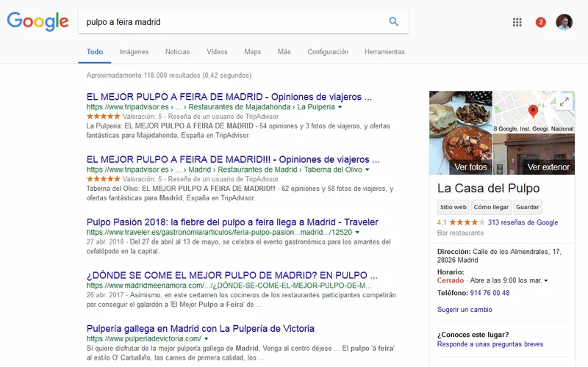Open the account profile avatar
The image size is (588, 367).
(564, 22)
